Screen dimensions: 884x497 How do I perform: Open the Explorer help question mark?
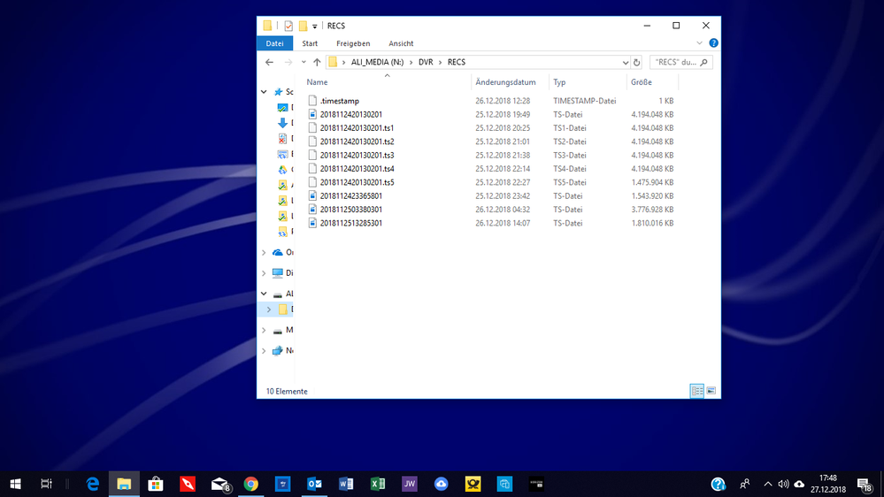713,43
